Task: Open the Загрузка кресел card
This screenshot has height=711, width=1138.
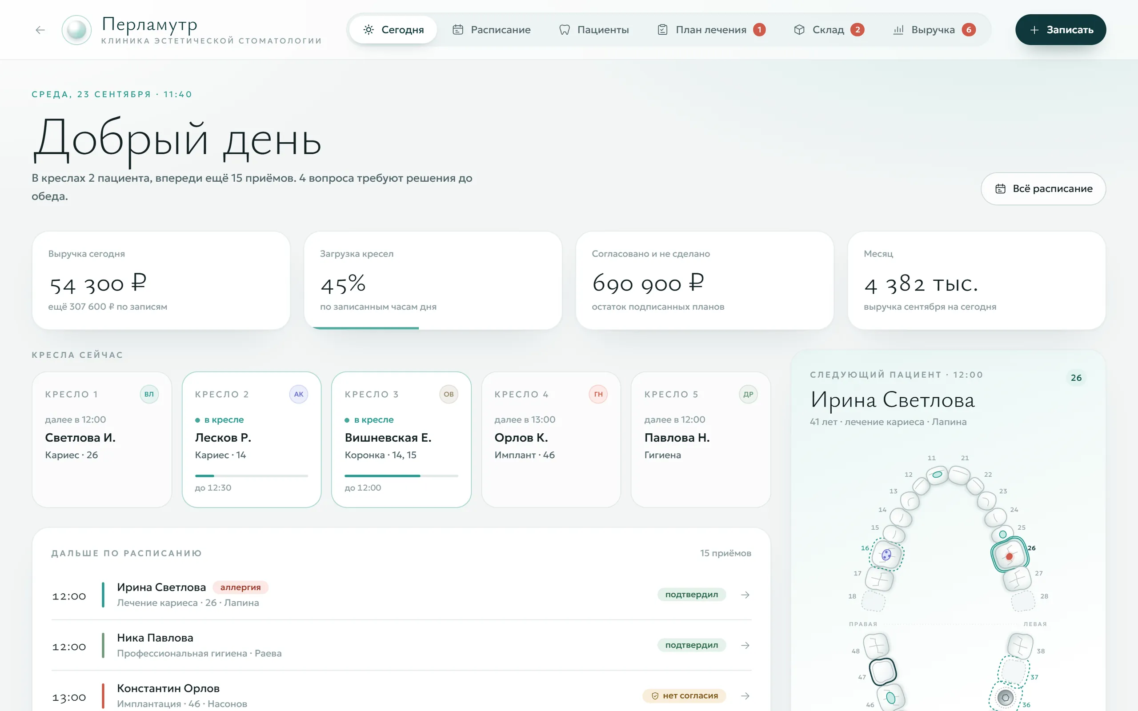Action: click(433, 280)
